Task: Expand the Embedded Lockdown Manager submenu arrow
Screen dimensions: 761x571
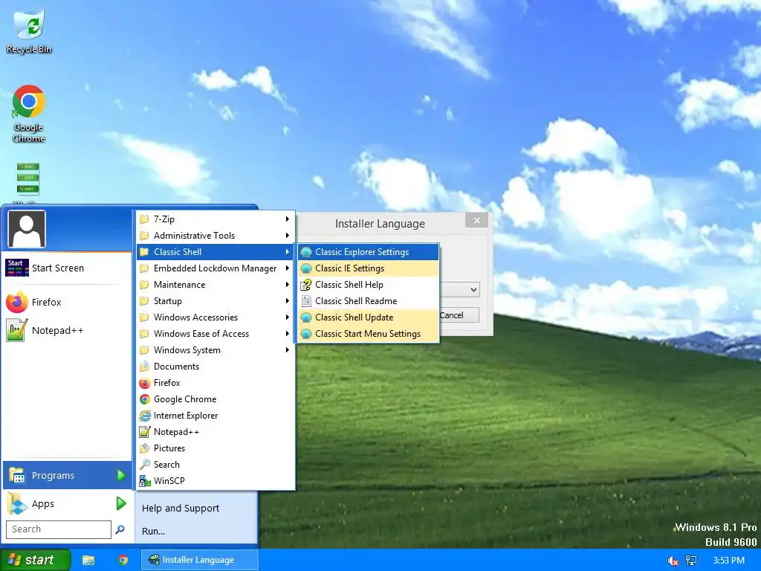Action: (x=288, y=268)
